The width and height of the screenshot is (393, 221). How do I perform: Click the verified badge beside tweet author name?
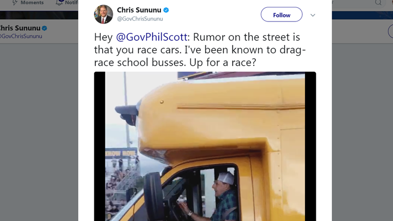tap(166, 10)
